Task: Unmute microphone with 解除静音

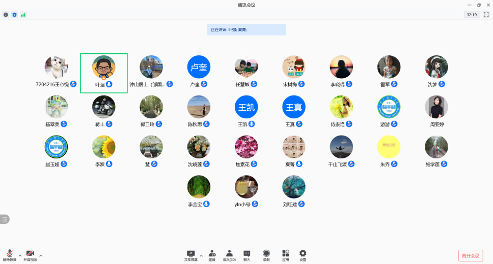Action: (9, 254)
